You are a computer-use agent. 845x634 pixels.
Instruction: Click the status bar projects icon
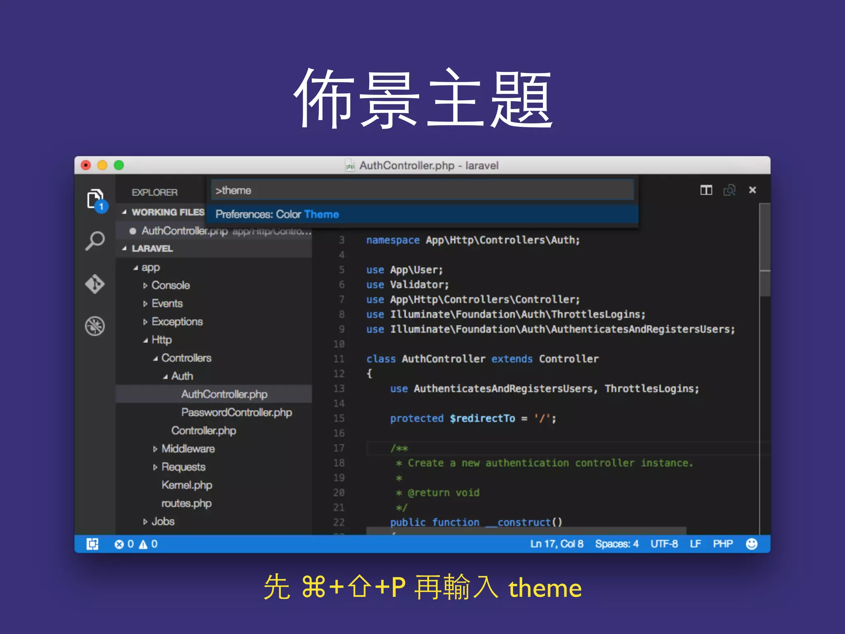point(92,544)
